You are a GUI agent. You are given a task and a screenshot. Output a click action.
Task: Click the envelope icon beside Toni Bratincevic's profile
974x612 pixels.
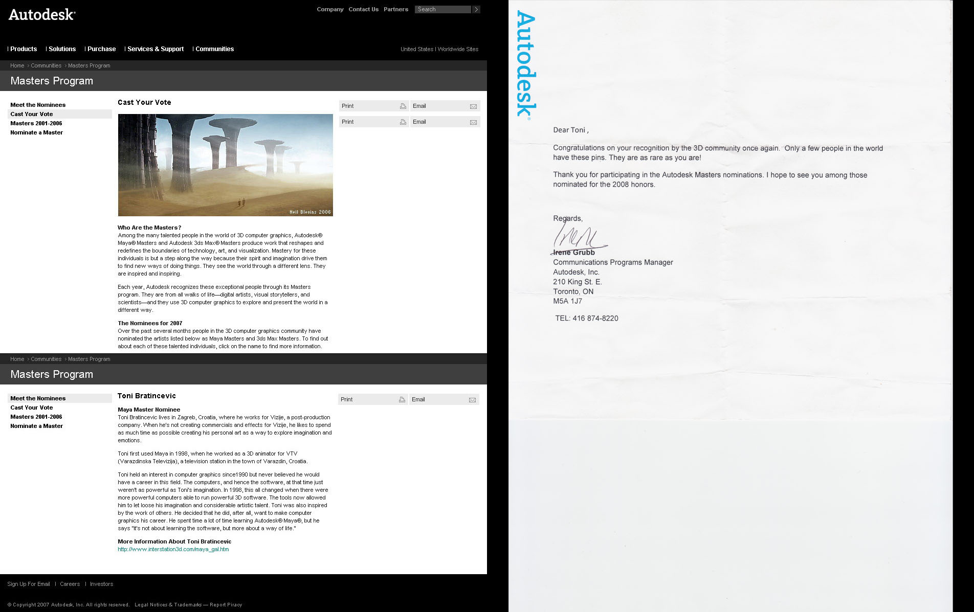click(472, 400)
